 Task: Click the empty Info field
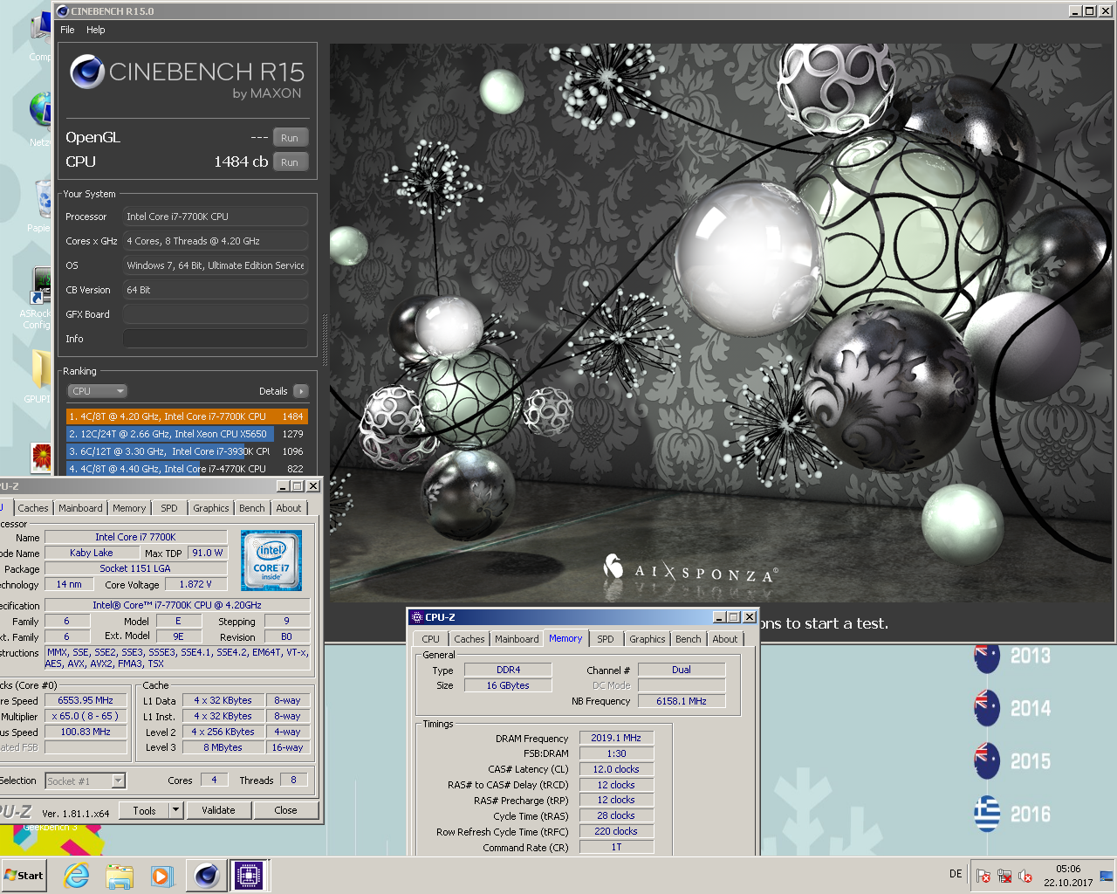(216, 339)
